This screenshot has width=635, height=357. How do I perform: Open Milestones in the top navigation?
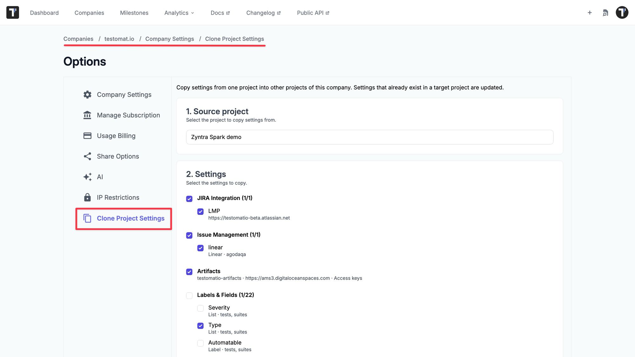pos(134,13)
